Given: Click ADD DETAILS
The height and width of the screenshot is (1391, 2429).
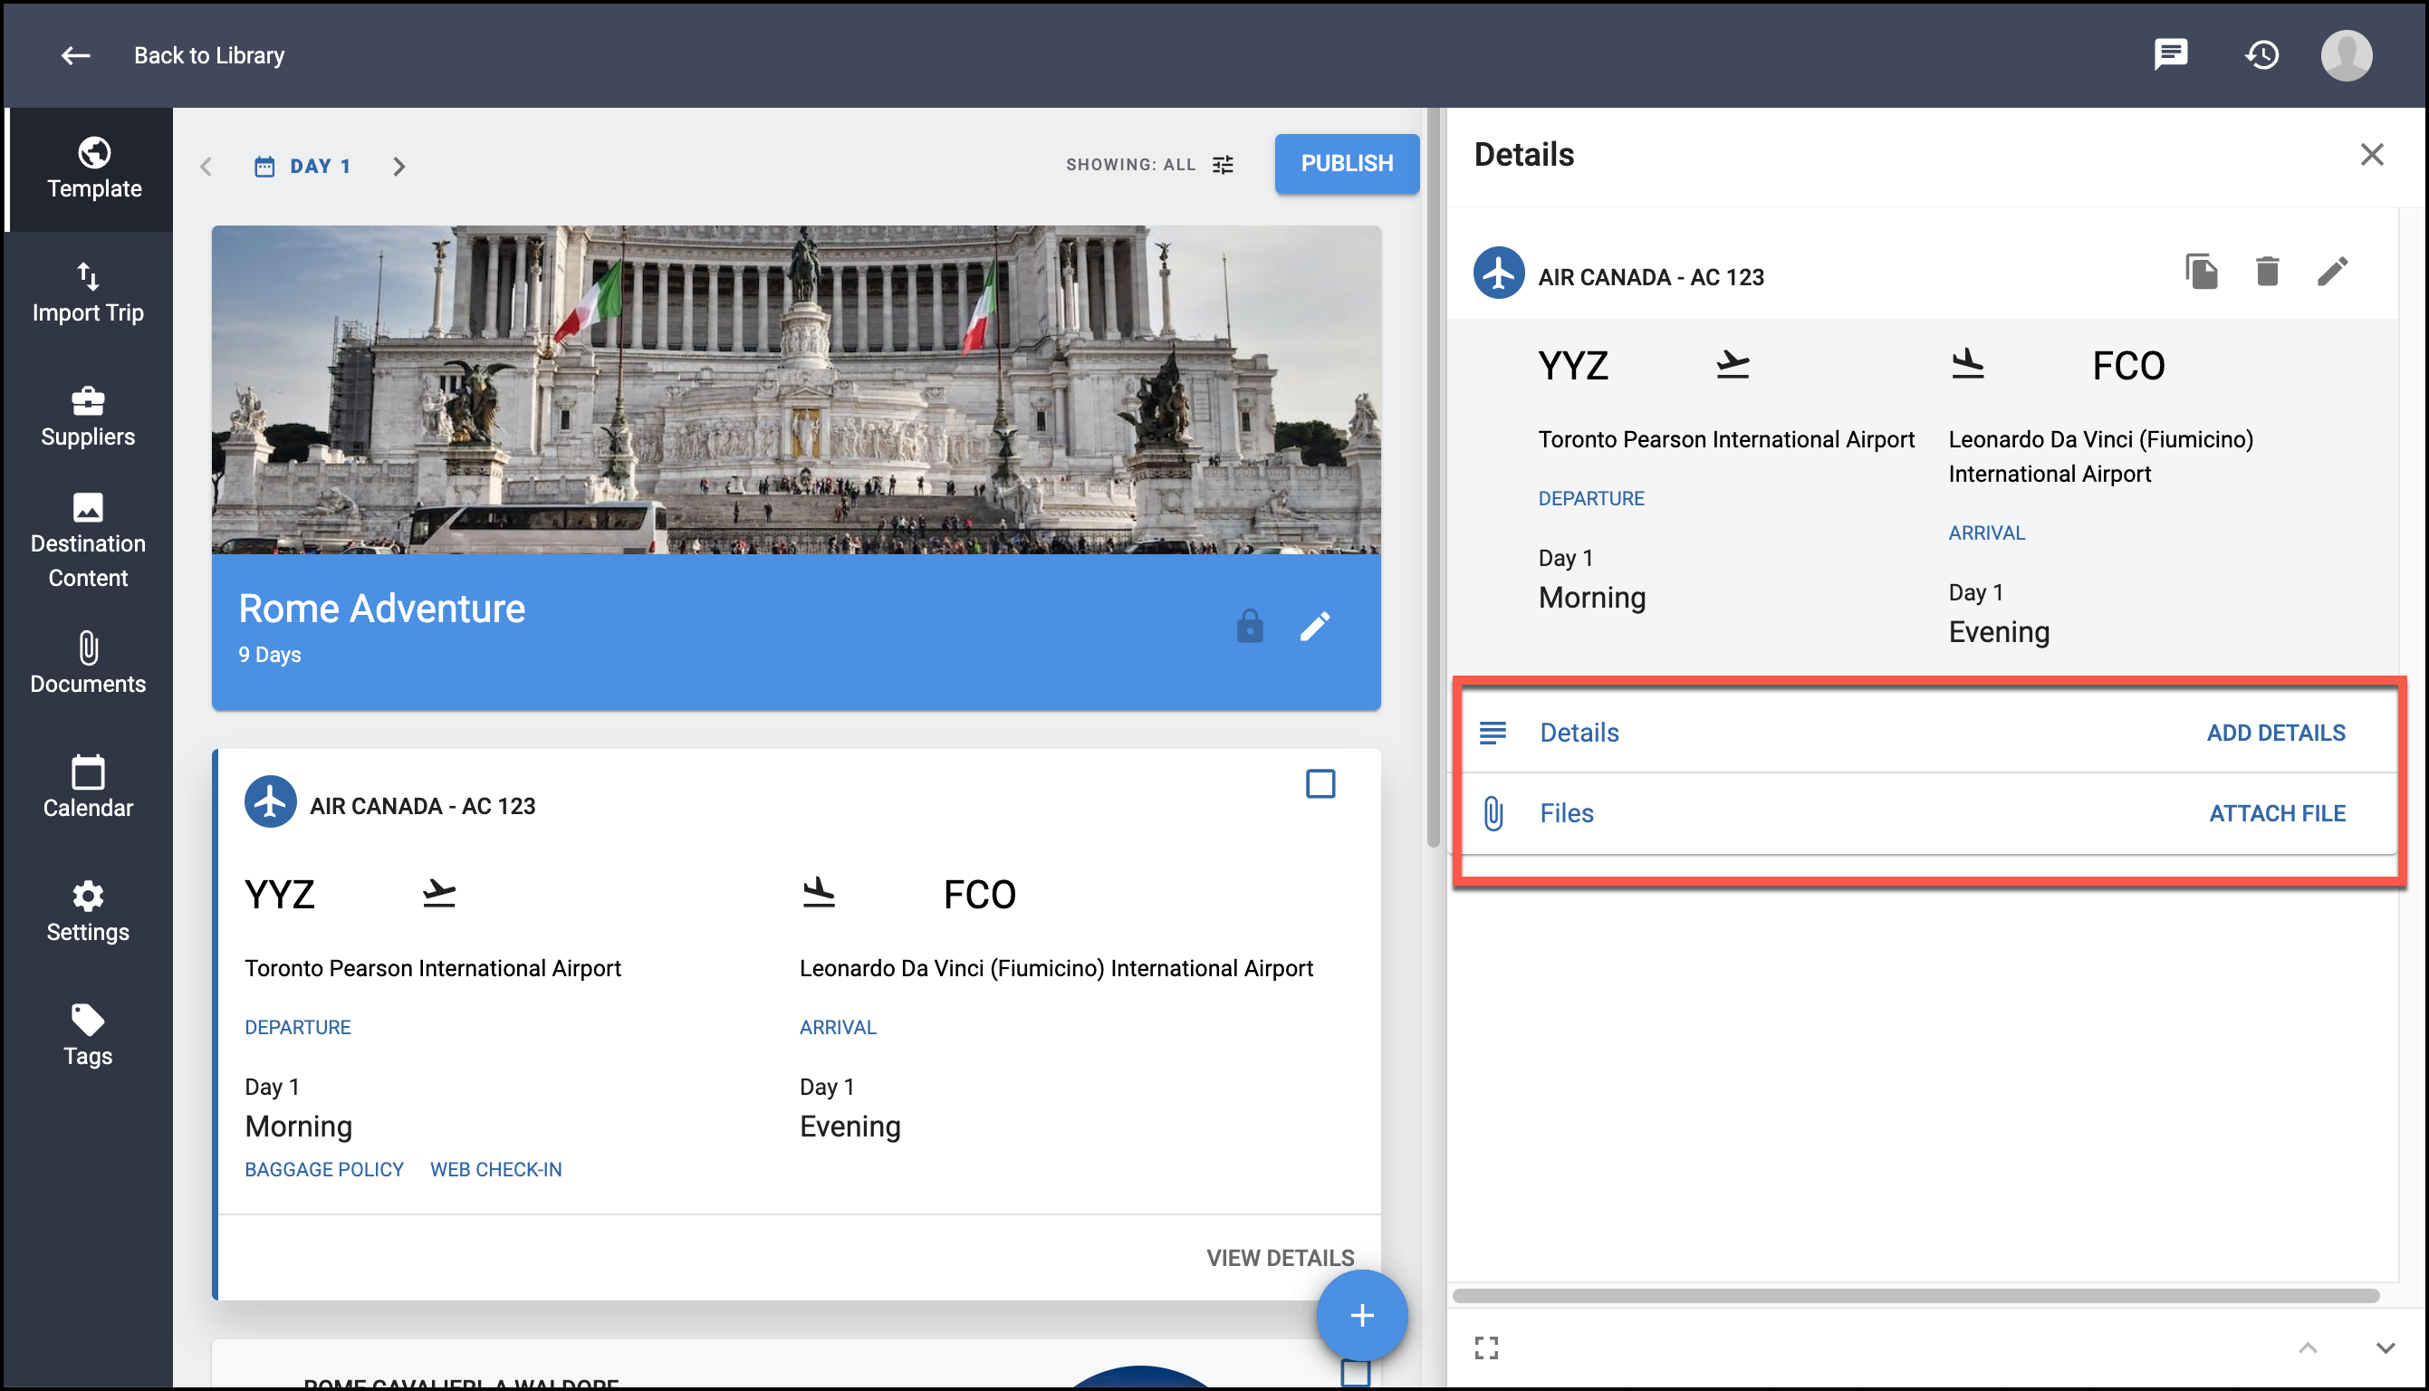Looking at the screenshot, I should [2275, 733].
